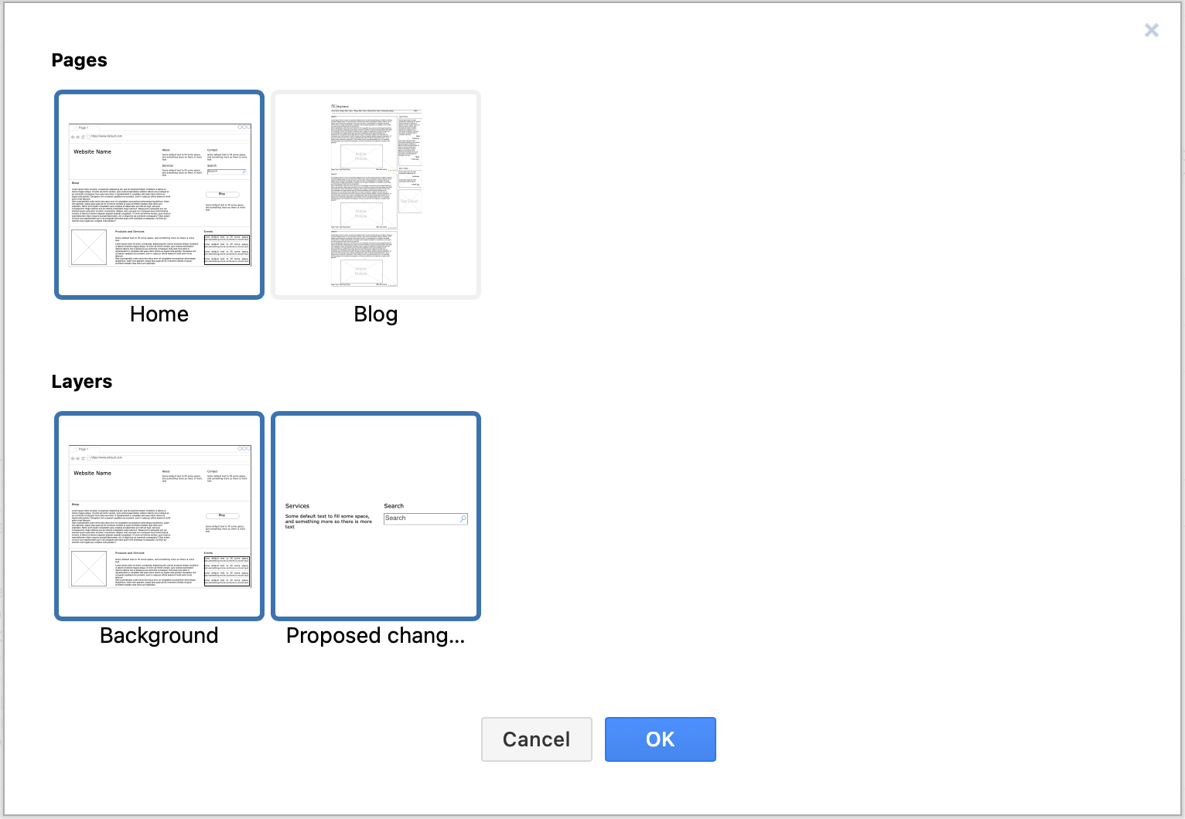
Task: Click the Blog button inside the Home wireframe
Action: coord(223,195)
